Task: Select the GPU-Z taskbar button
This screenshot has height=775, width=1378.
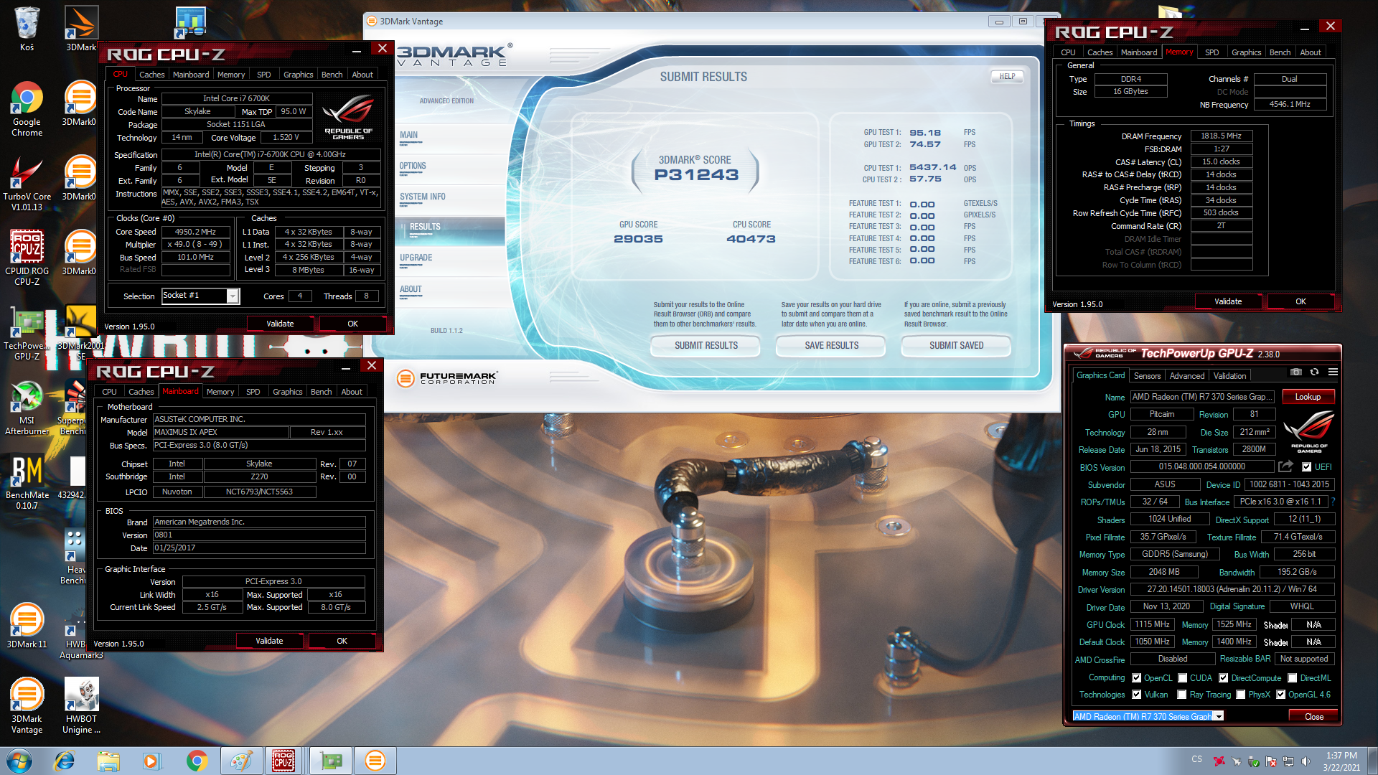Action: (x=330, y=761)
